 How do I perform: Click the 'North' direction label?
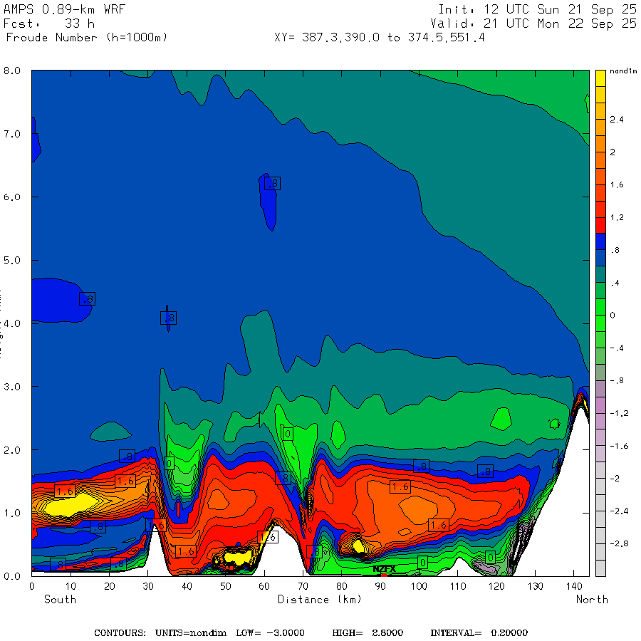[592, 599]
